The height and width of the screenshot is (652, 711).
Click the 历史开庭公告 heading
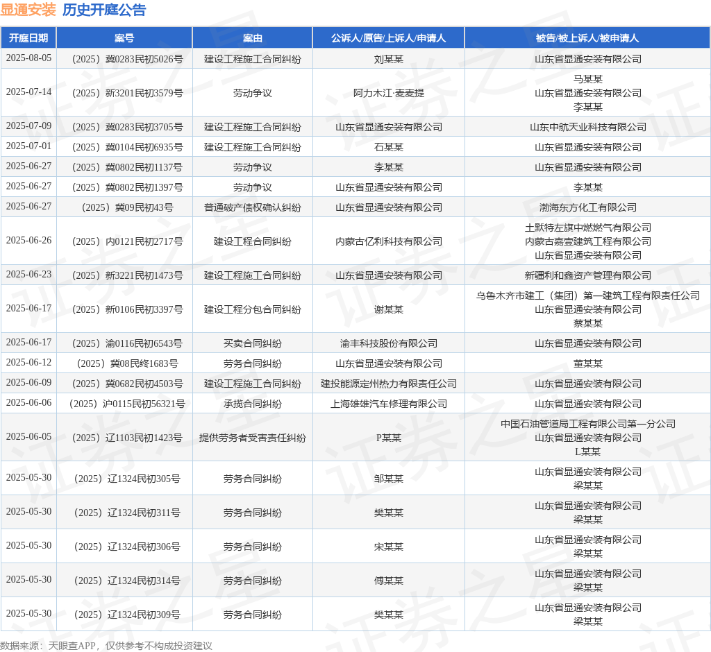pyautogui.click(x=104, y=10)
